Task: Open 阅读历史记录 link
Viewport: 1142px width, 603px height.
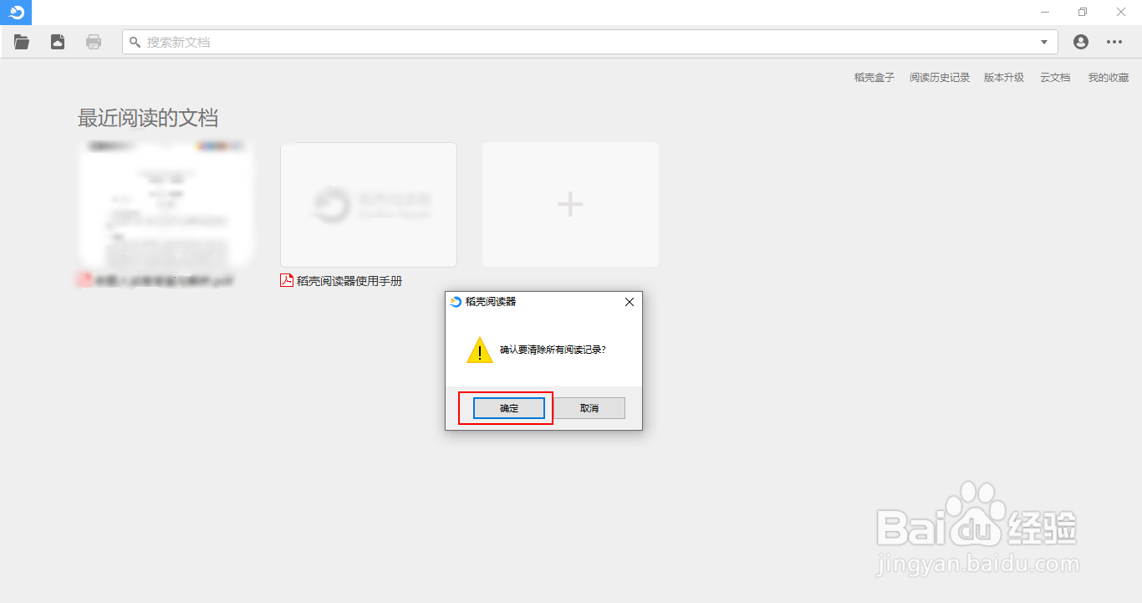Action: (x=940, y=77)
